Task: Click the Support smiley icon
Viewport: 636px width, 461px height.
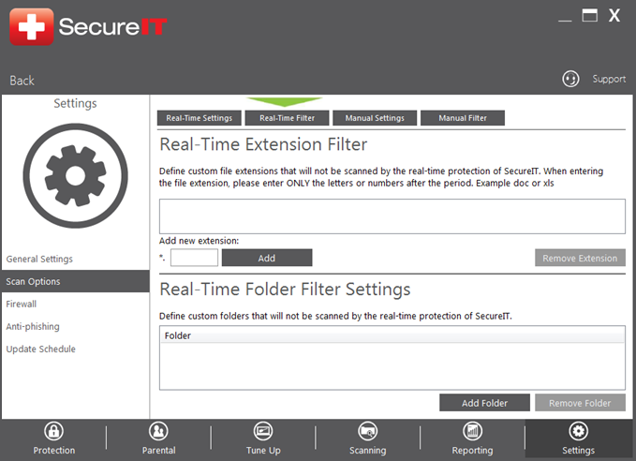Action: pos(570,80)
